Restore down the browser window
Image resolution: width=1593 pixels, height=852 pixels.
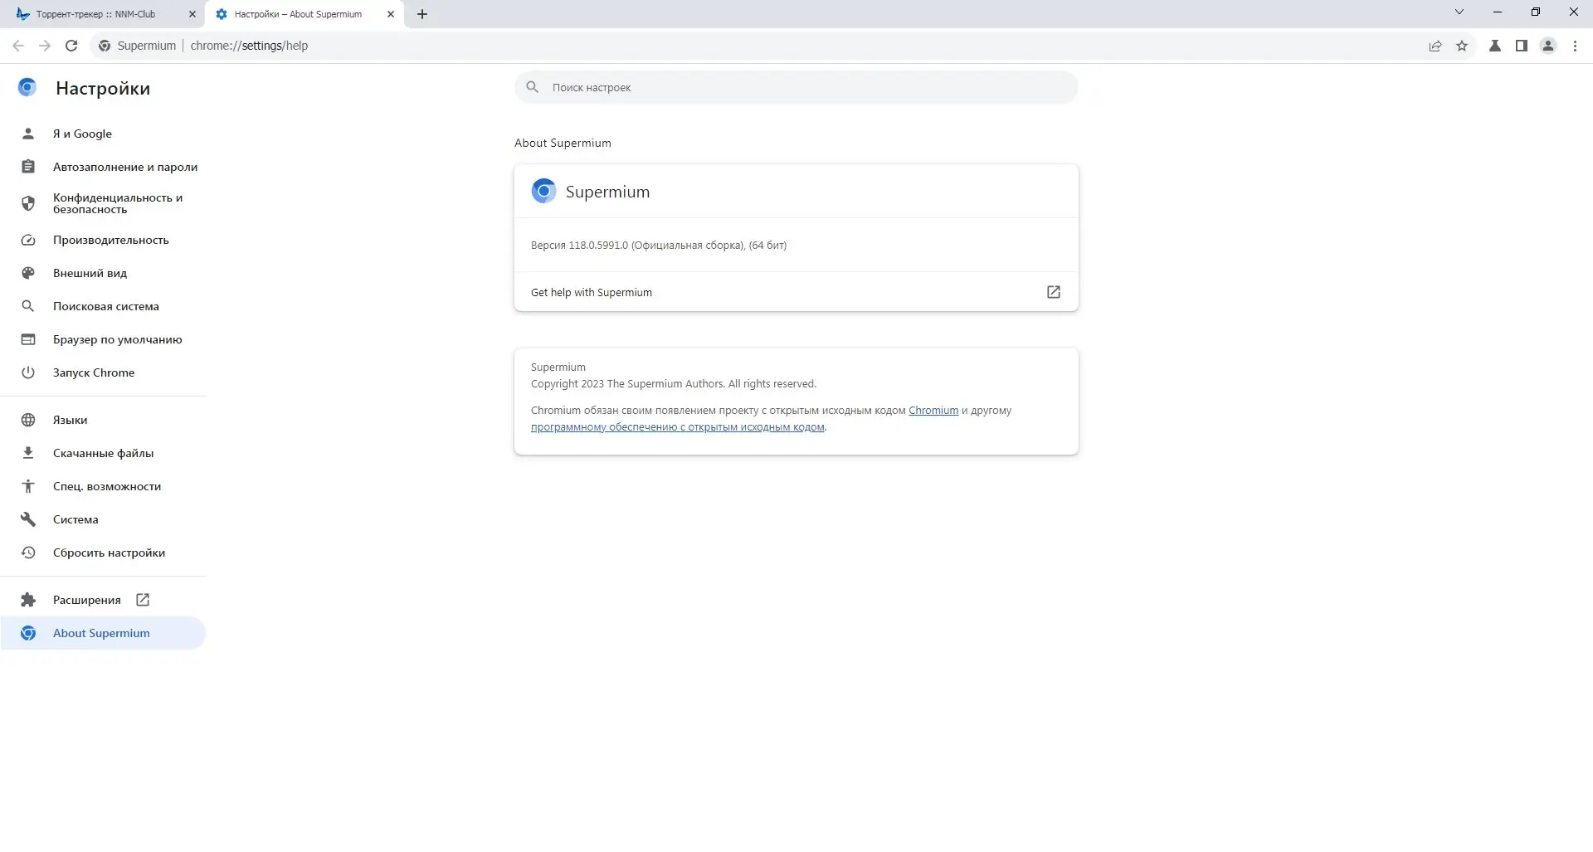[x=1536, y=12]
